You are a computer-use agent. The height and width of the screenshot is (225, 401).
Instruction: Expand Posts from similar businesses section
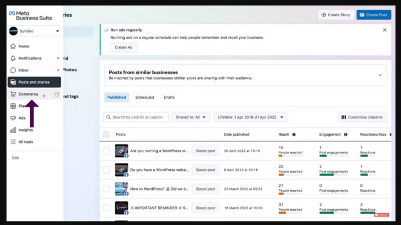(x=379, y=75)
